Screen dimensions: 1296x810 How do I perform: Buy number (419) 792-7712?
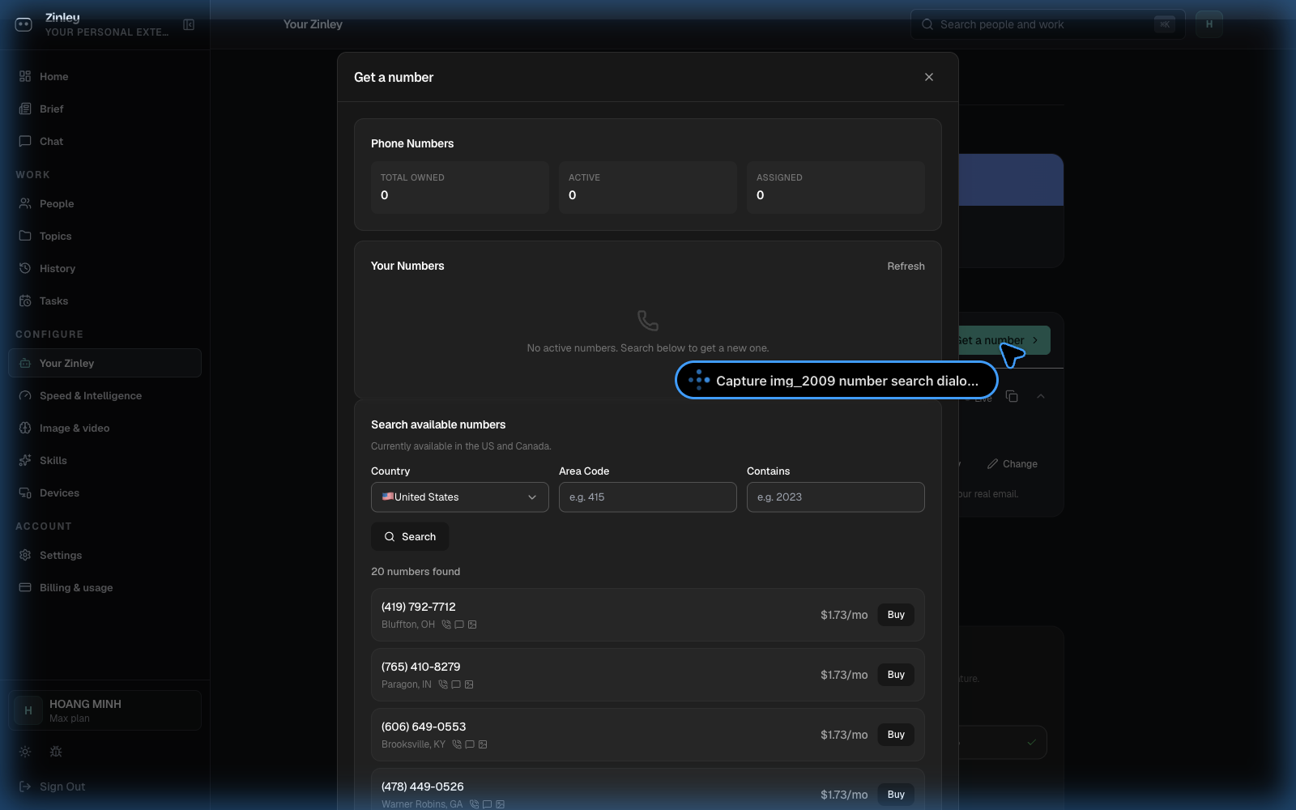click(896, 615)
